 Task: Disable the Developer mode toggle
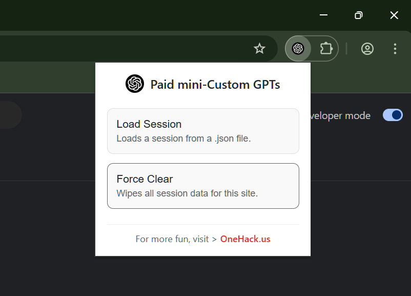click(x=393, y=115)
